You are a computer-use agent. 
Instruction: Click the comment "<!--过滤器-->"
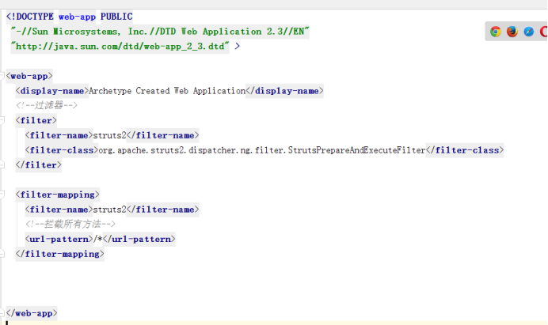tap(46, 105)
